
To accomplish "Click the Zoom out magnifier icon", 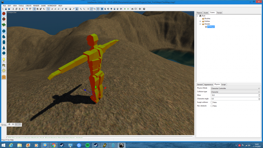I will pos(84,9).
